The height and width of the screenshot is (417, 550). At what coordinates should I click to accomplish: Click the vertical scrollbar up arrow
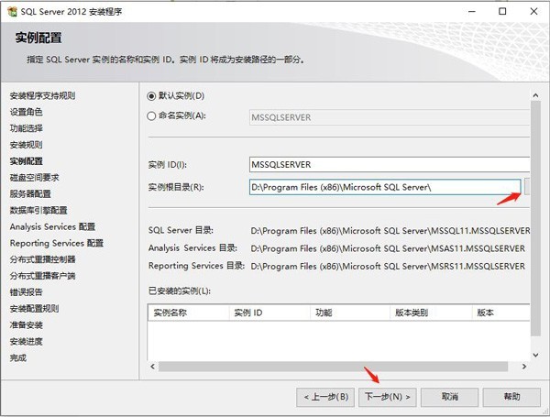point(535,95)
